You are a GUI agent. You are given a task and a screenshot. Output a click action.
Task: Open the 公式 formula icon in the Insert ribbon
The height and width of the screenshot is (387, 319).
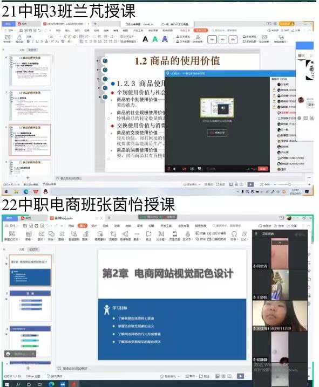[x=245, y=236]
